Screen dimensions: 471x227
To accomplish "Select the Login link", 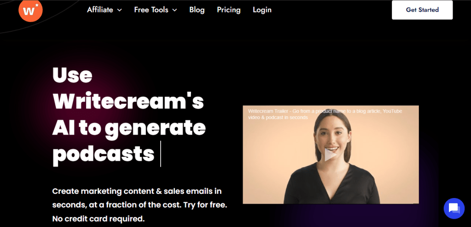I will click(262, 10).
